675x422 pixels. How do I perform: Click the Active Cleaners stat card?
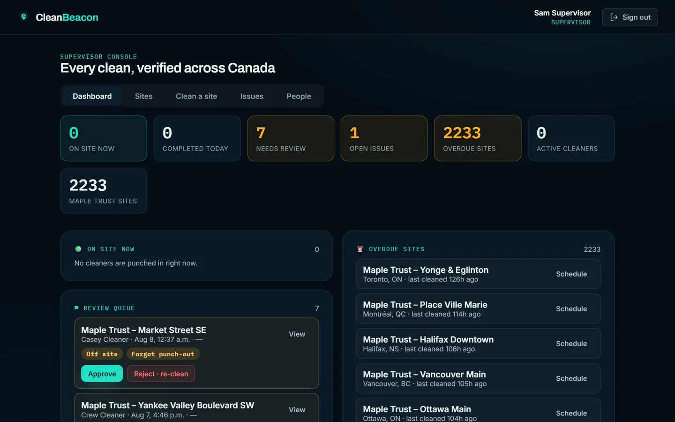571,138
